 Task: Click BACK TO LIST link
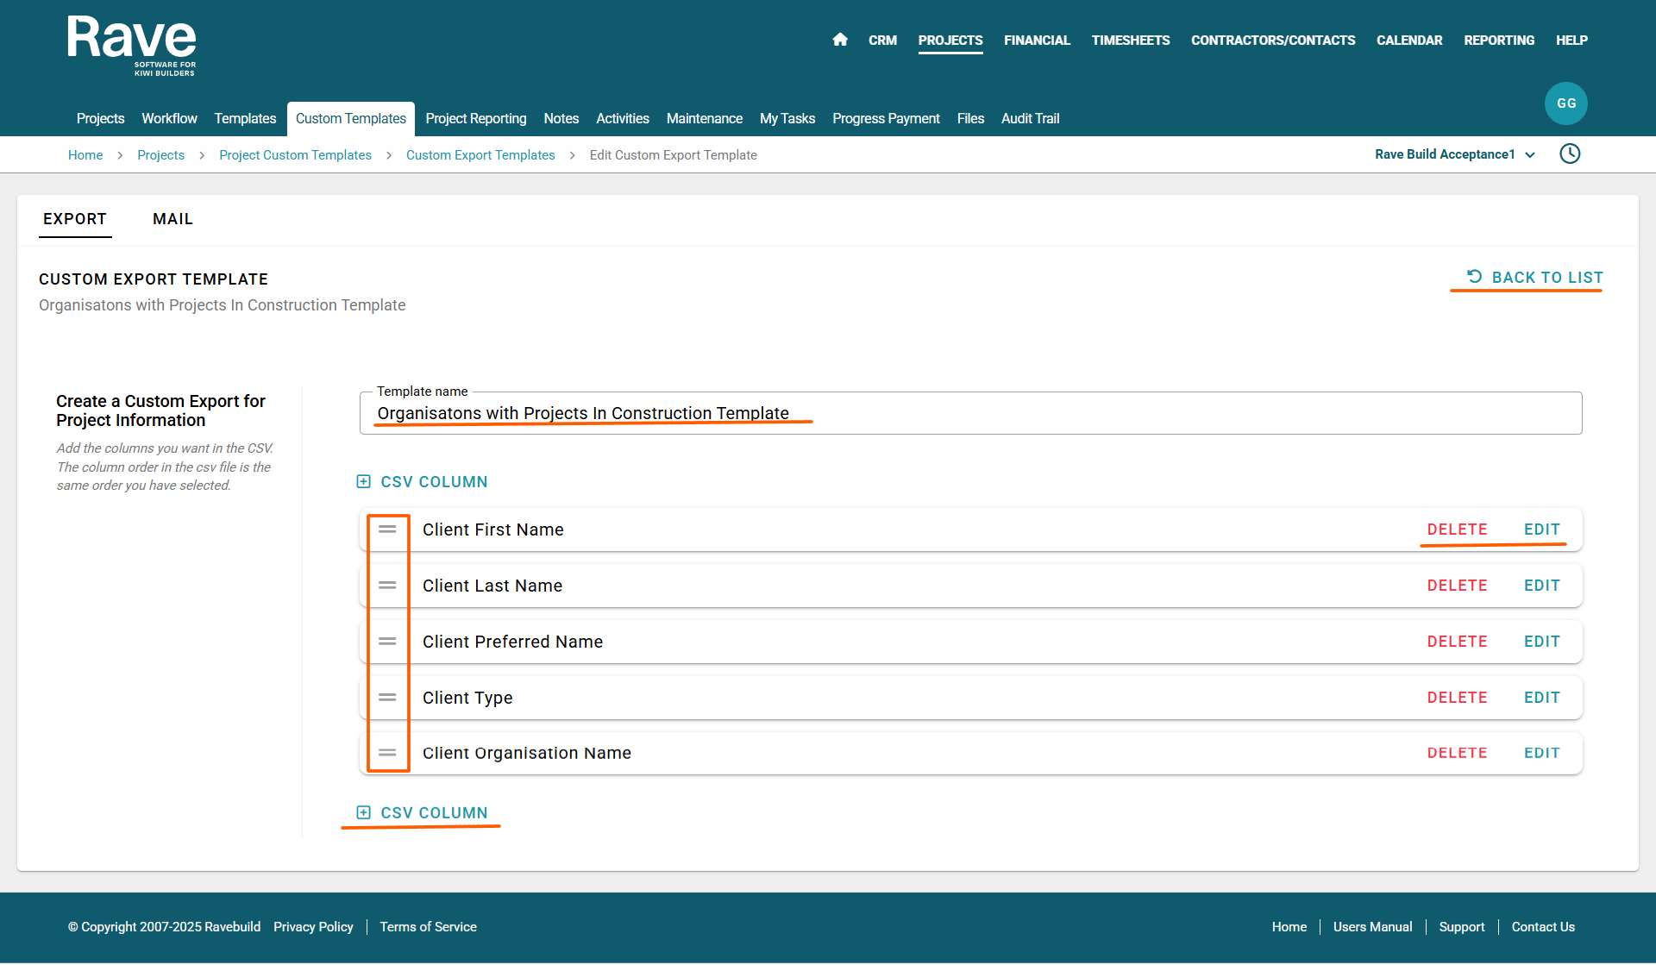click(1535, 278)
